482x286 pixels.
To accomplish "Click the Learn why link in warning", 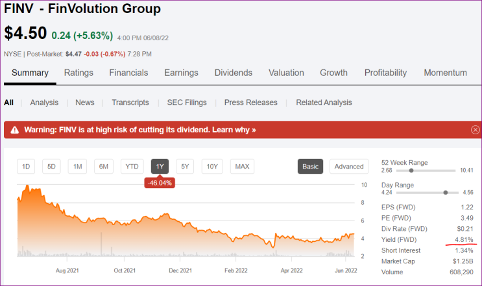I will [x=235, y=130].
